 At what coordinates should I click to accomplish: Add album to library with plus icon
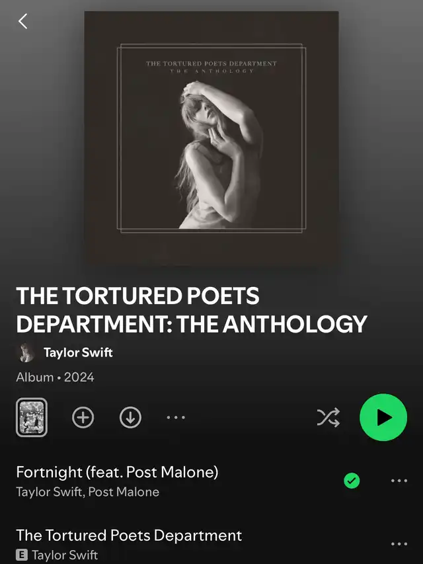click(83, 417)
